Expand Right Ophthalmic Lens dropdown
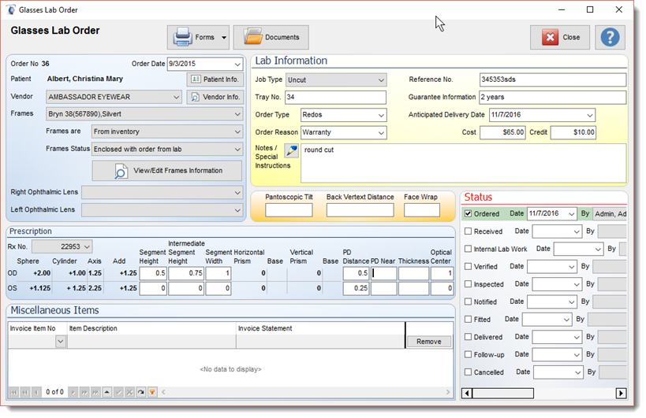646x418 pixels. point(237,193)
